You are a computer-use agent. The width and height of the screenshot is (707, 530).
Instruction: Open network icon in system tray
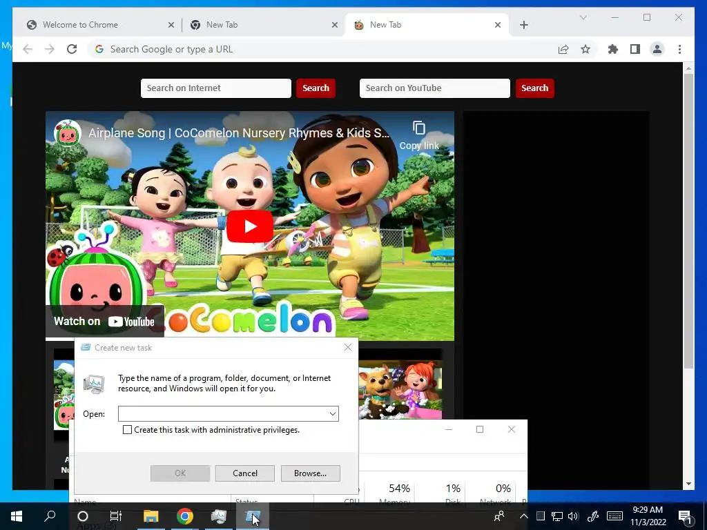(x=557, y=516)
